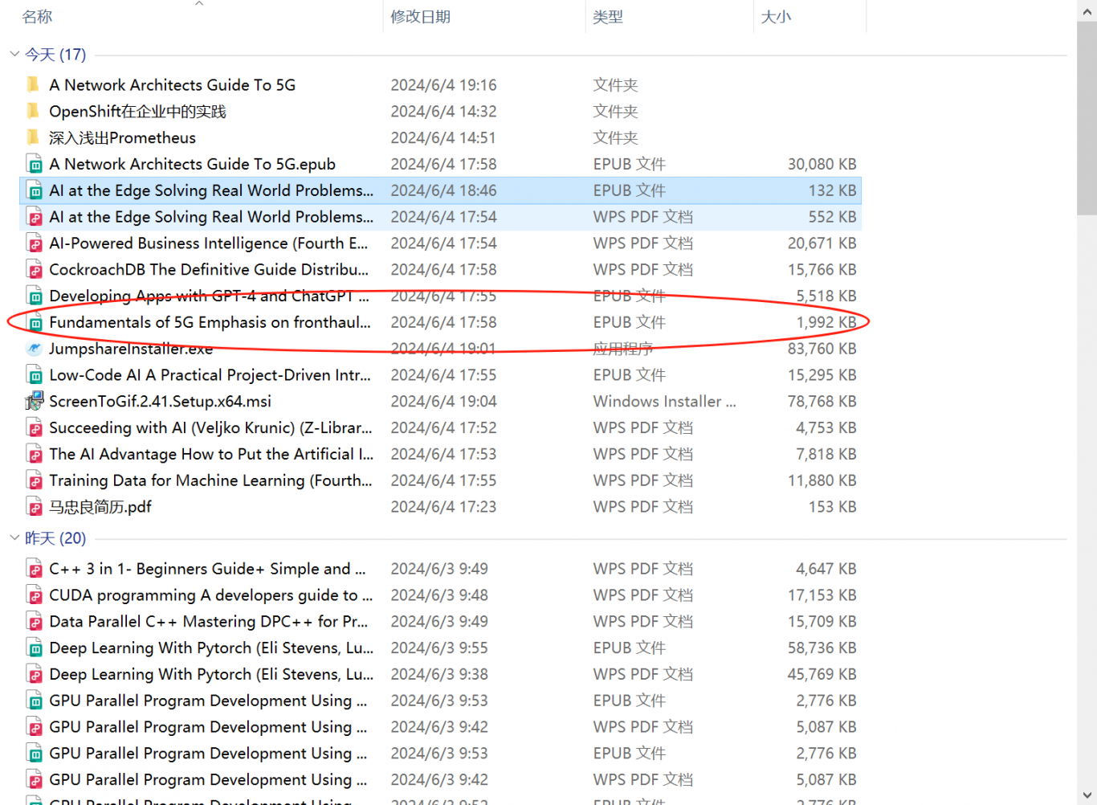
Task: Select the PDF icon for 马忠良简历.pdf
Action: point(35,507)
